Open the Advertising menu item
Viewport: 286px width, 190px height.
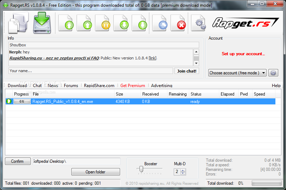click(162, 86)
